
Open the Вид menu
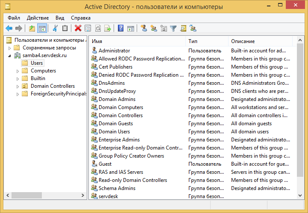60,18
